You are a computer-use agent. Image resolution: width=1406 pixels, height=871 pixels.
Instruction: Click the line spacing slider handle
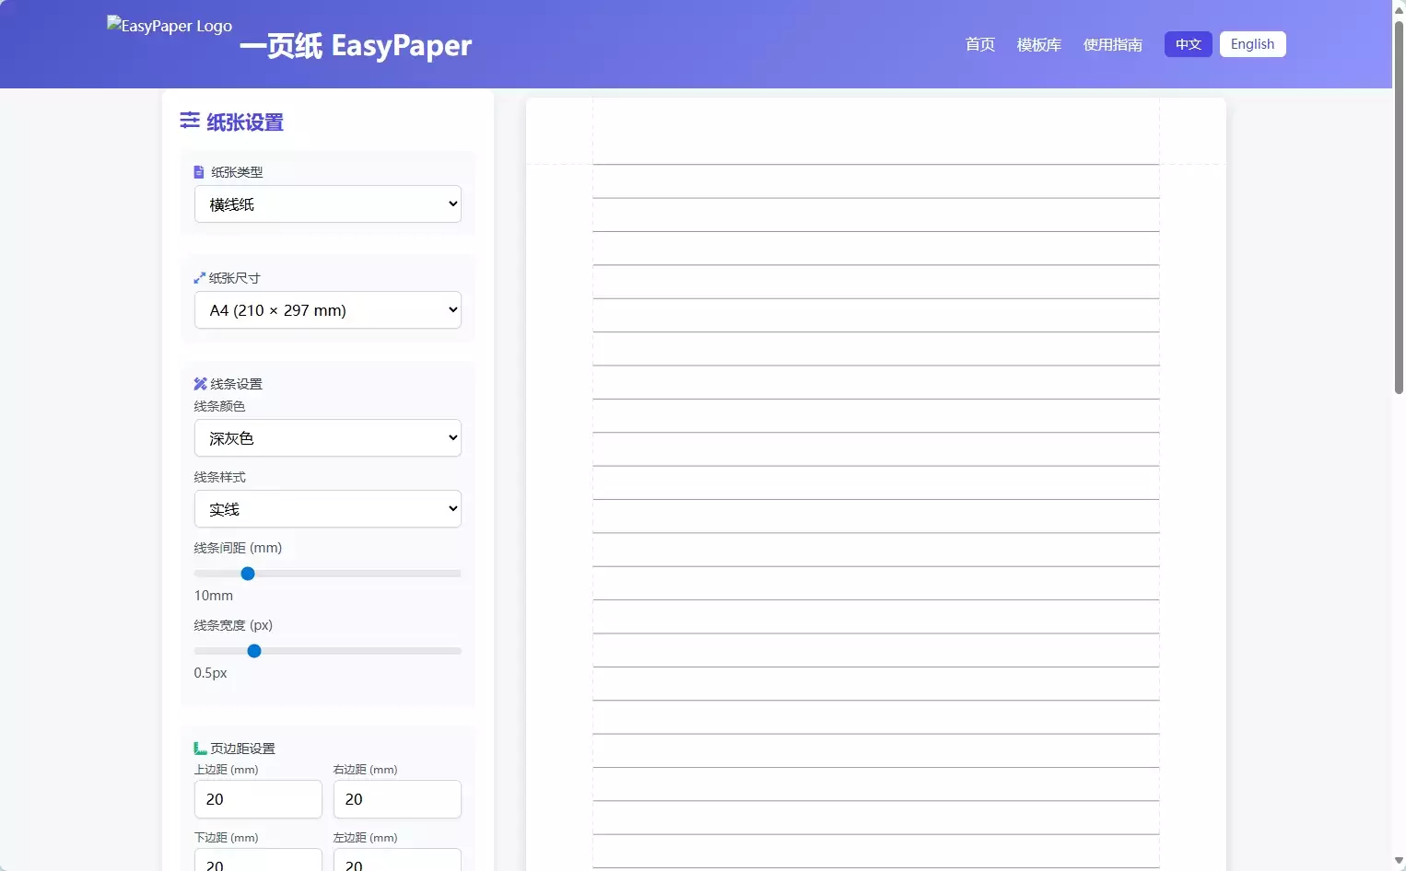click(x=248, y=574)
